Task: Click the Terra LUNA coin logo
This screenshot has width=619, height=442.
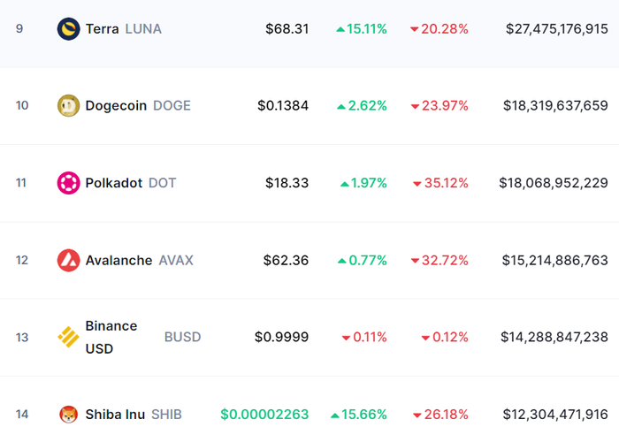Action: coord(68,29)
